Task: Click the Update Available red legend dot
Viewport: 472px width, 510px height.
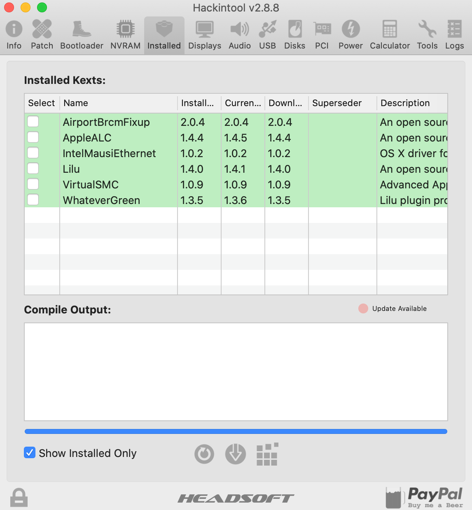Action: pyautogui.click(x=363, y=308)
